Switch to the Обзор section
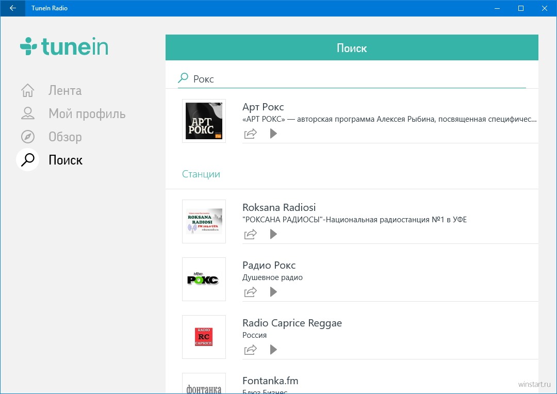This screenshot has height=394, width=557. point(65,137)
